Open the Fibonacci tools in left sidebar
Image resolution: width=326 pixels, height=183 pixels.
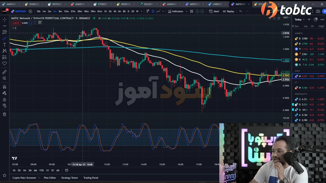point(5,32)
